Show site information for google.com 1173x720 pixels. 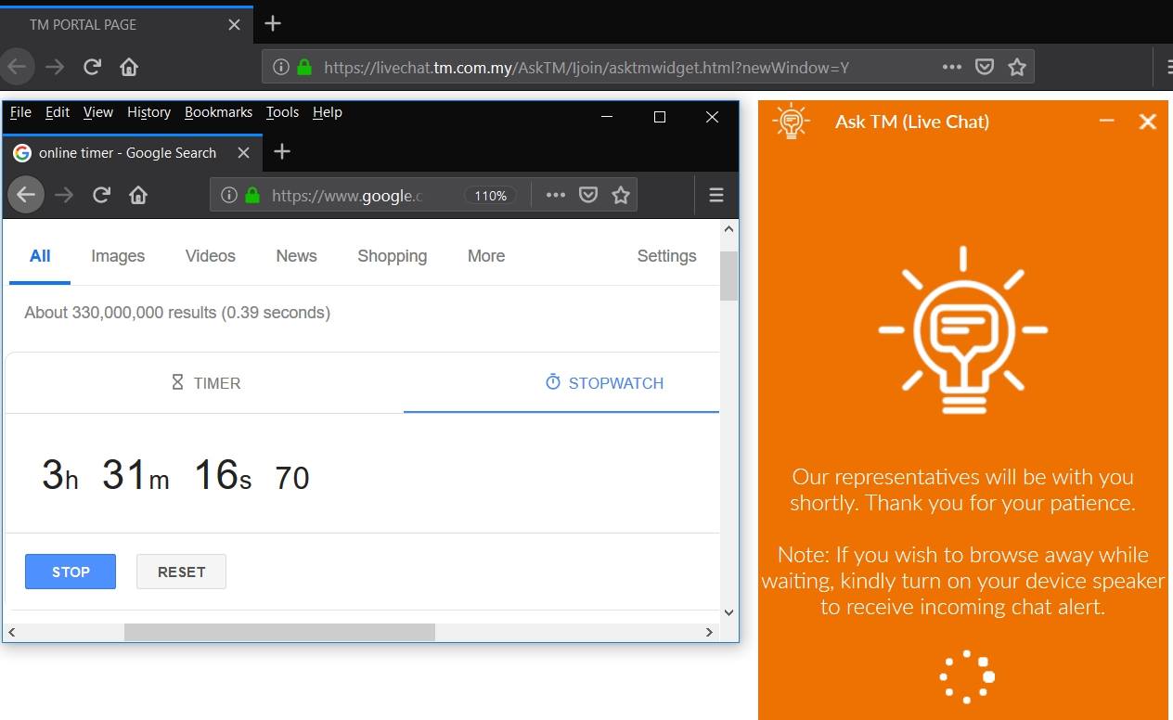coord(228,196)
